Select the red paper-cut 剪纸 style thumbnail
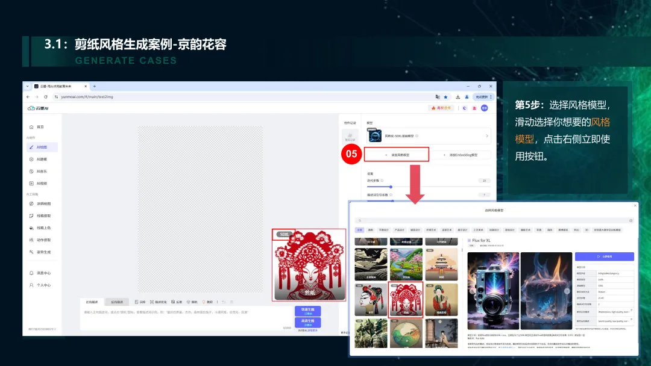 [406, 300]
